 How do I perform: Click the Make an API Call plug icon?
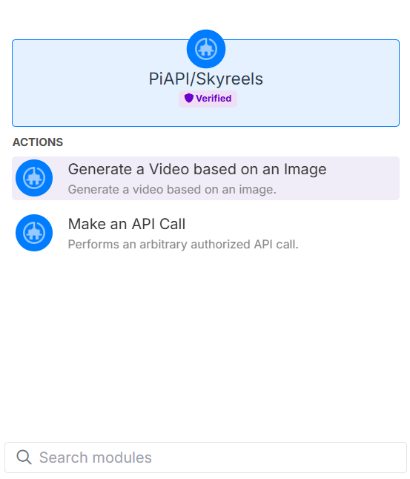34,233
